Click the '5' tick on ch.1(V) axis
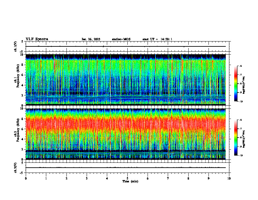Viewport: 258px width, 200px height. pyautogui.click(x=22, y=42)
